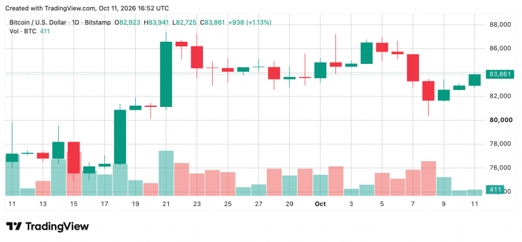Click the 80,000 price axis label
Viewport: 522px width, 242px height.
pos(500,120)
